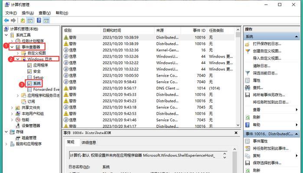Collapse 存储 tree node
The width and height of the screenshot is (303, 173).
(6, 132)
